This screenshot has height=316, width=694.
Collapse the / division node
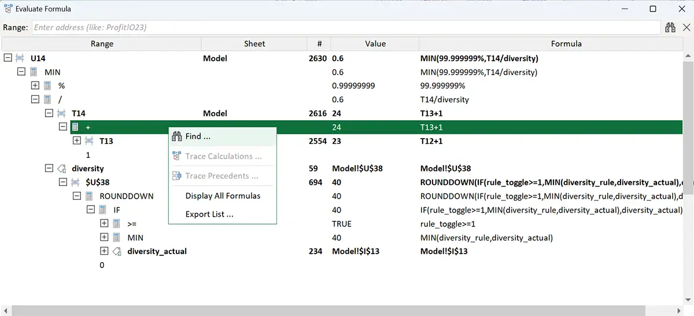tap(35, 99)
